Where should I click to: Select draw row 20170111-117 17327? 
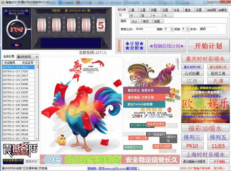point(18,71)
